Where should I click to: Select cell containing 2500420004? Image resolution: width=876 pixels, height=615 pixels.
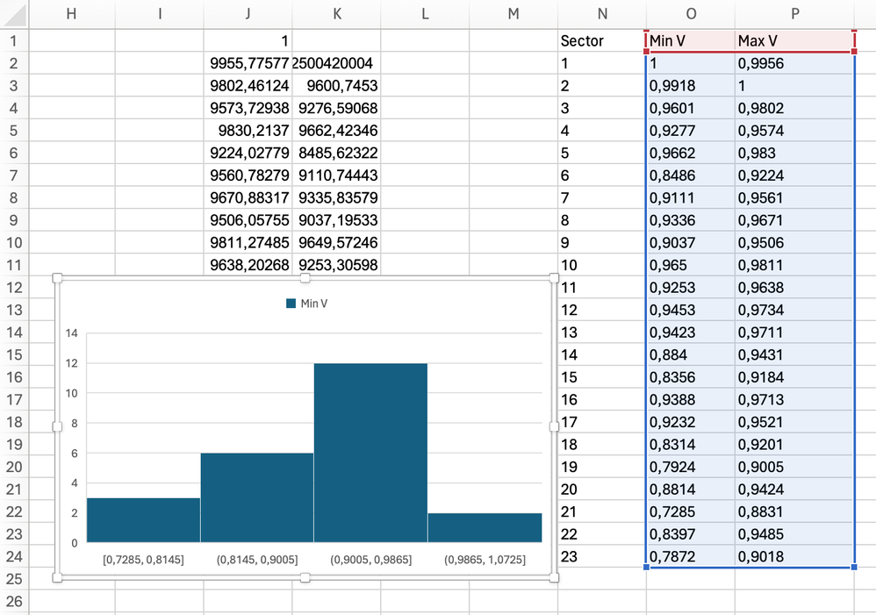[x=336, y=63]
